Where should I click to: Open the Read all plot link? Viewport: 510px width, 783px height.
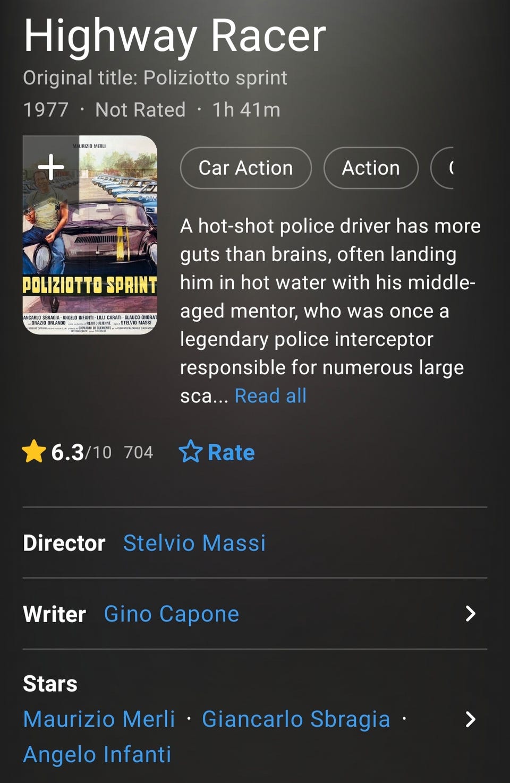[x=270, y=395]
